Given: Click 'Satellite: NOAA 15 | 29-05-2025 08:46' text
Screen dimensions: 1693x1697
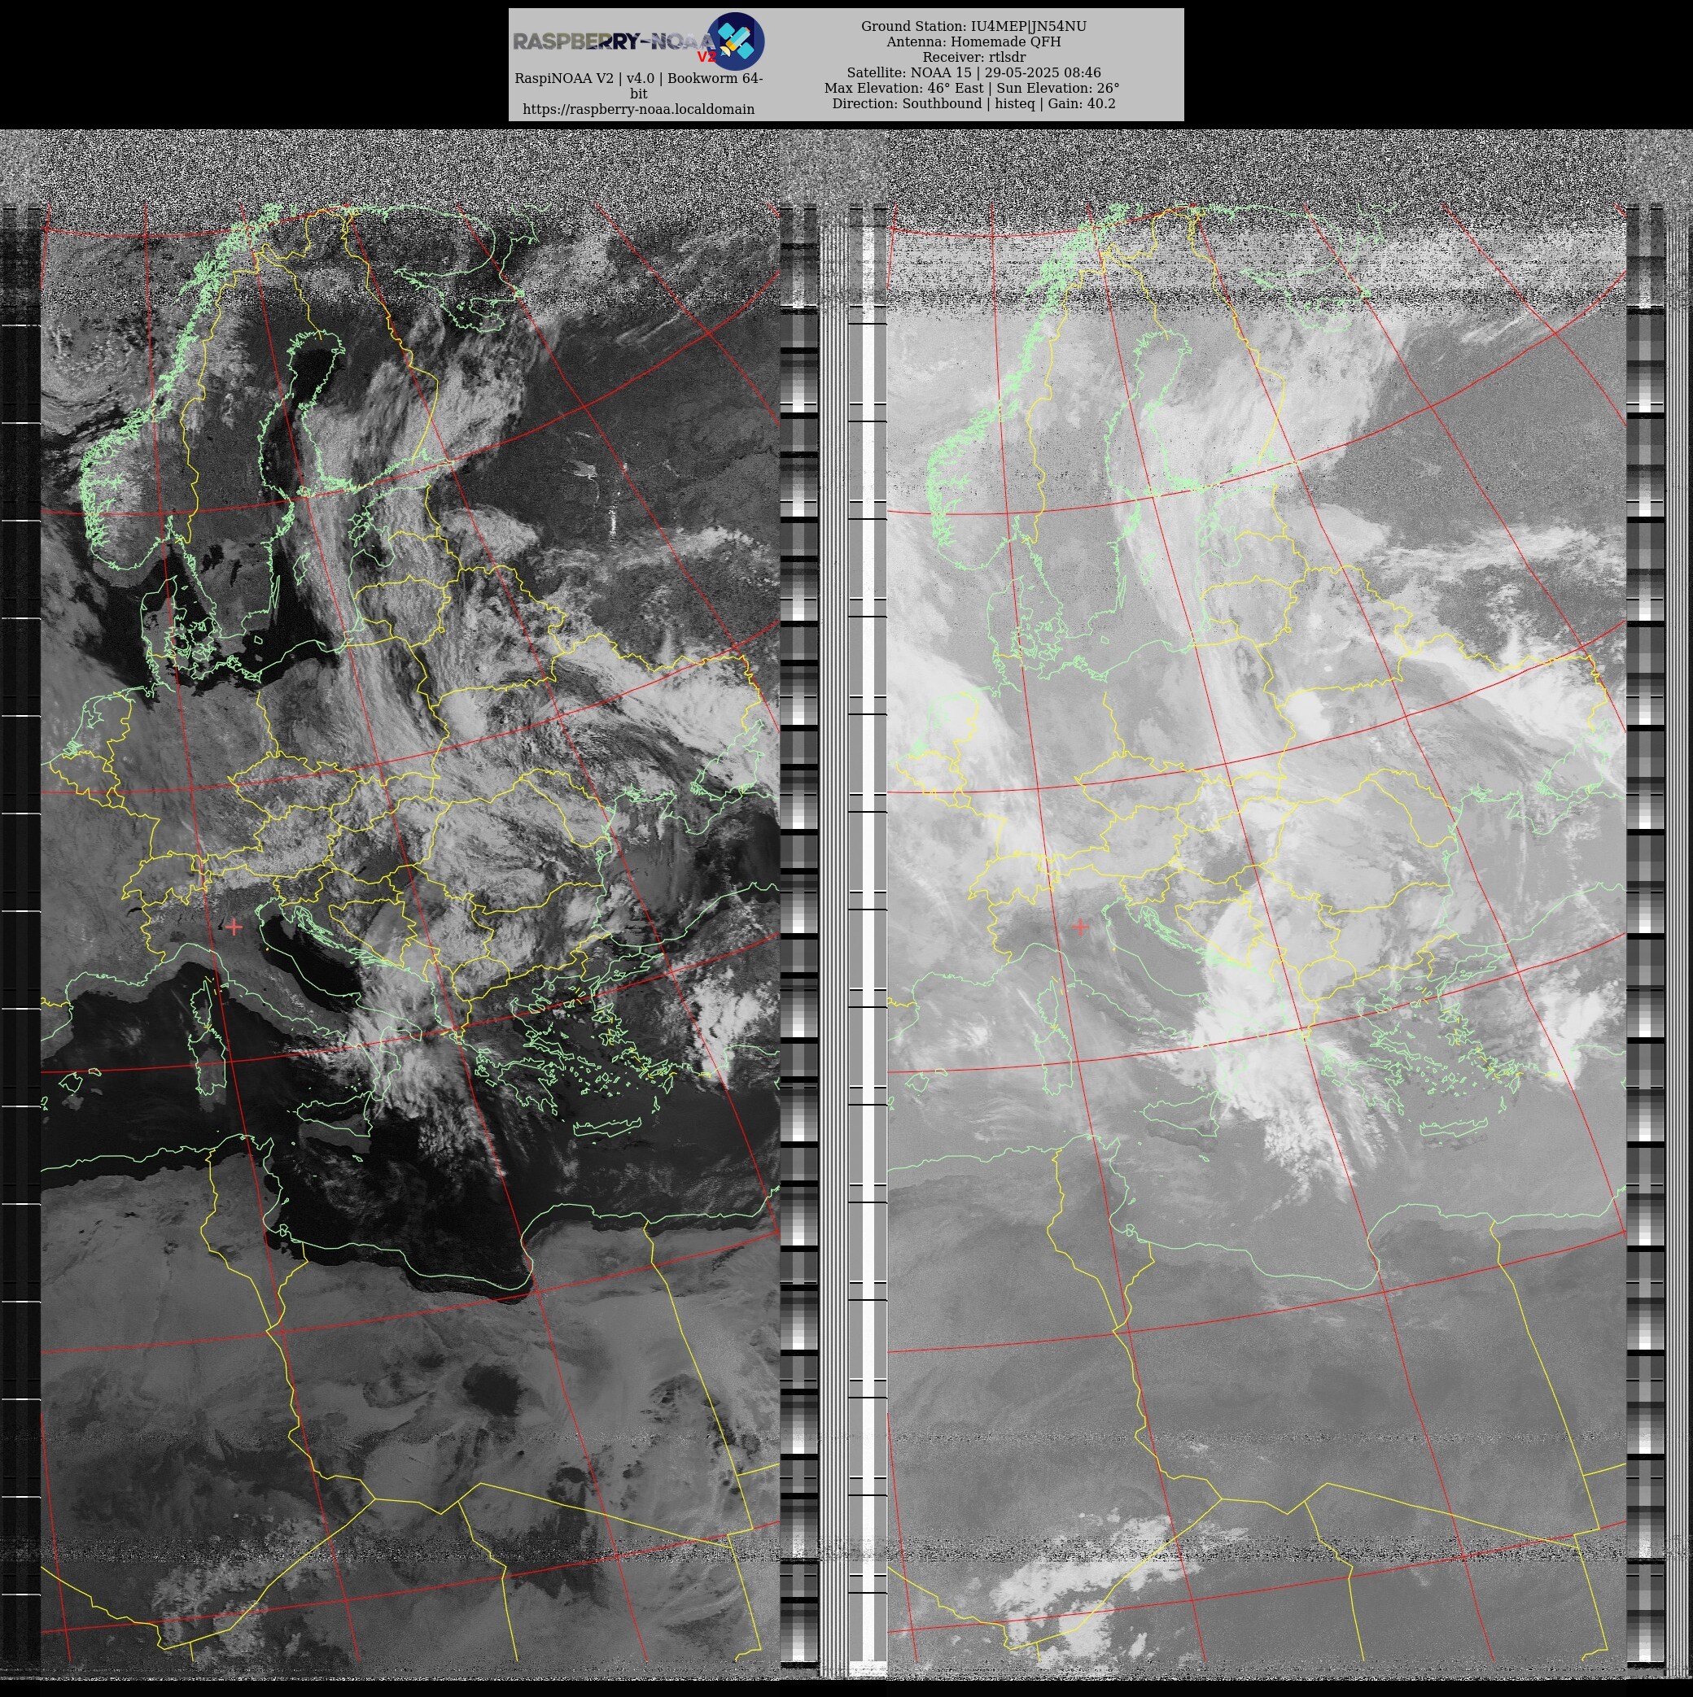Looking at the screenshot, I should [973, 73].
